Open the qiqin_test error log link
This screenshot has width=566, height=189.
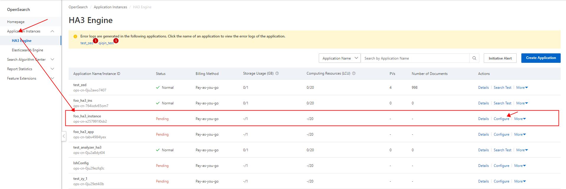tap(106, 43)
